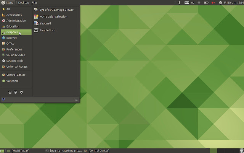This screenshot has width=244, height=153.
Task: Launch Eye of MATE Image Viewer
Action: point(56,10)
